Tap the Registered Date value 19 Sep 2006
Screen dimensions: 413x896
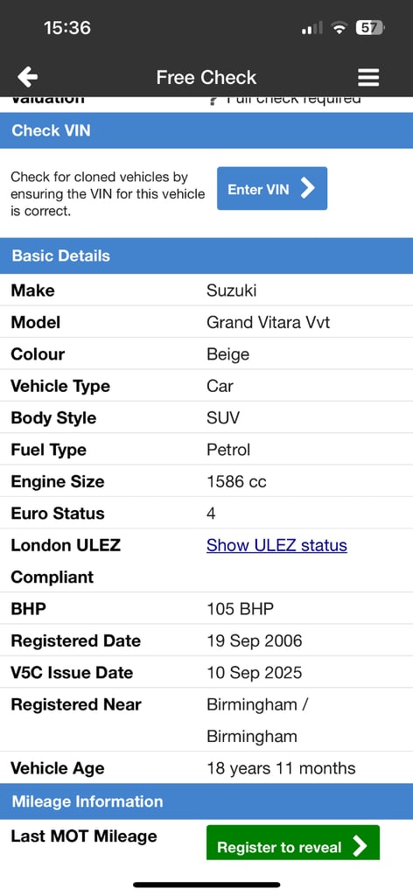click(255, 640)
